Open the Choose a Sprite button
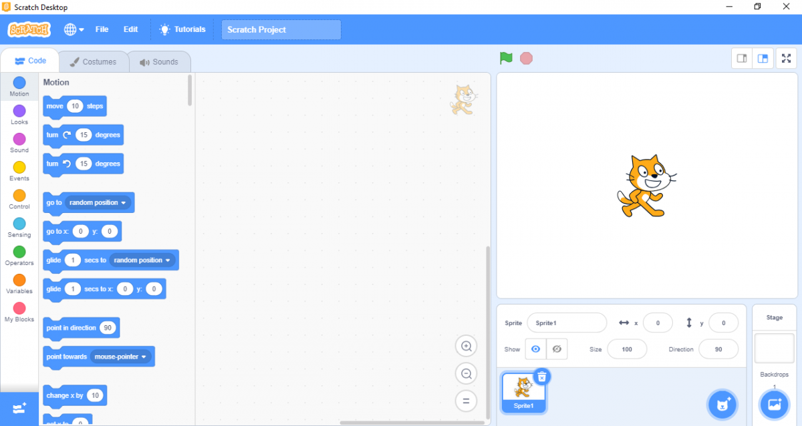Viewport: 802px width, 426px height. [x=722, y=404]
